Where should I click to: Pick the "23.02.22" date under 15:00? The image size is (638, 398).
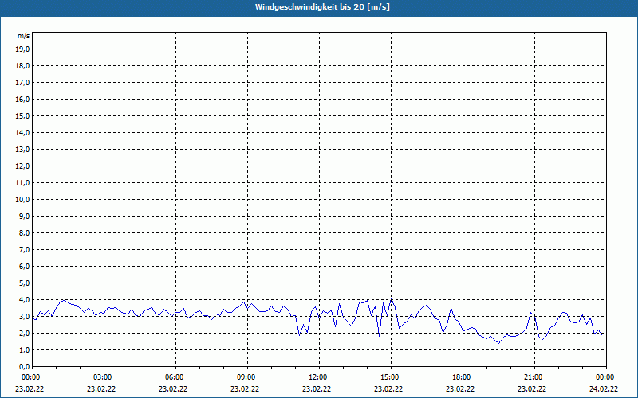[x=388, y=388]
